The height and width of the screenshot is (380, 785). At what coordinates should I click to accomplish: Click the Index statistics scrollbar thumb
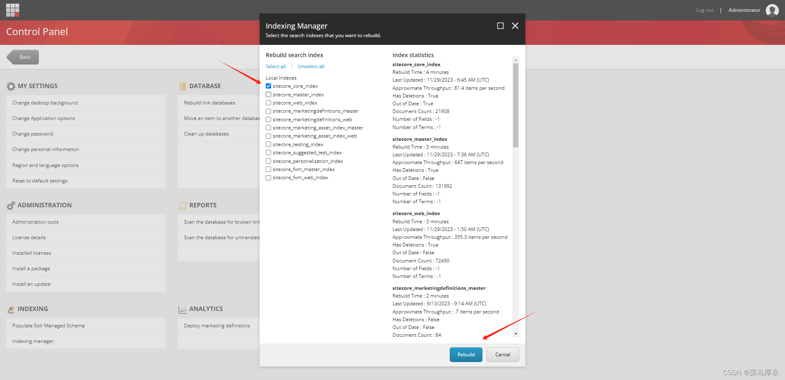[516, 105]
